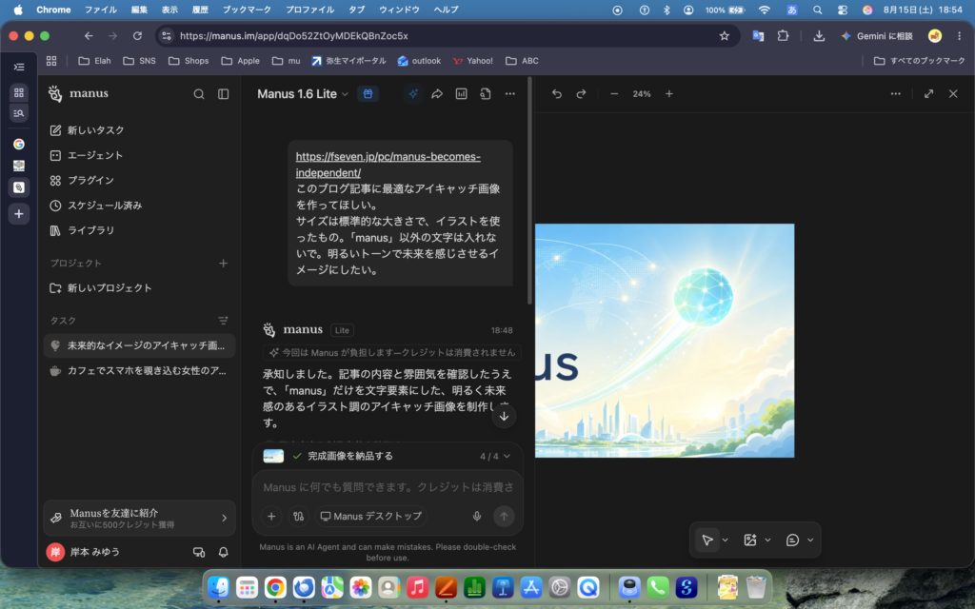Open notifications bell in sidebar footer
Screen dimensions: 975x609
(223, 552)
